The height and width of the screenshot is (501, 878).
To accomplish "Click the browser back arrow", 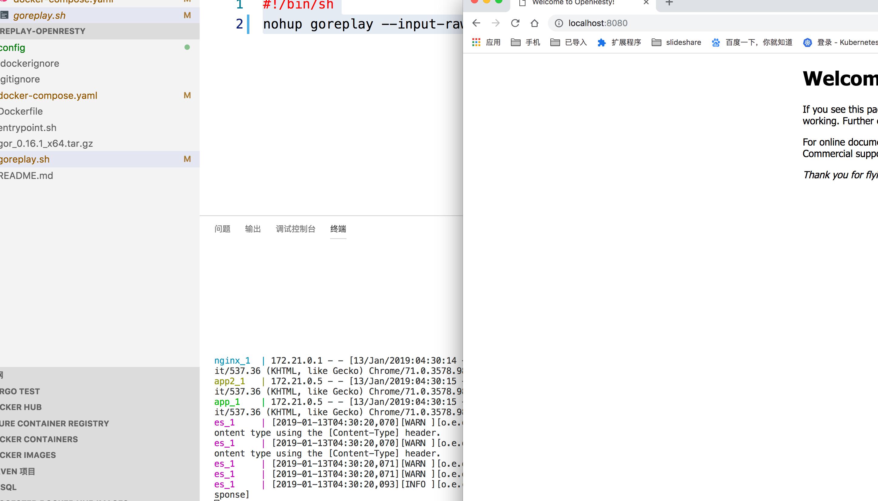I will coord(476,23).
